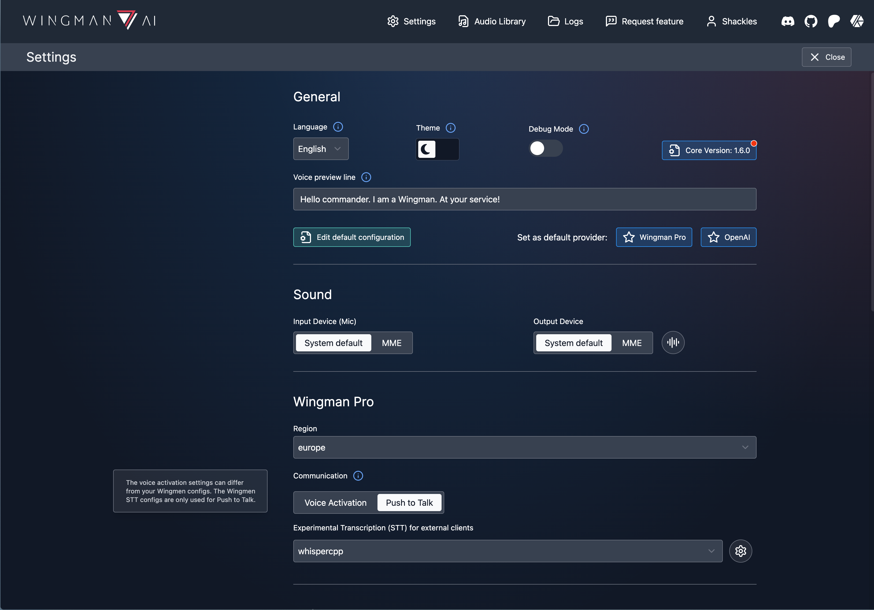Toggle the dark Theme moon switch
The width and height of the screenshot is (874, 610).
(x=437, y=149)
